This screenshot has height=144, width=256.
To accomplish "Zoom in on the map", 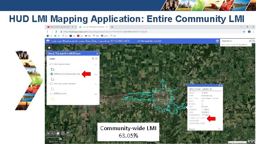I will (48, 133).
